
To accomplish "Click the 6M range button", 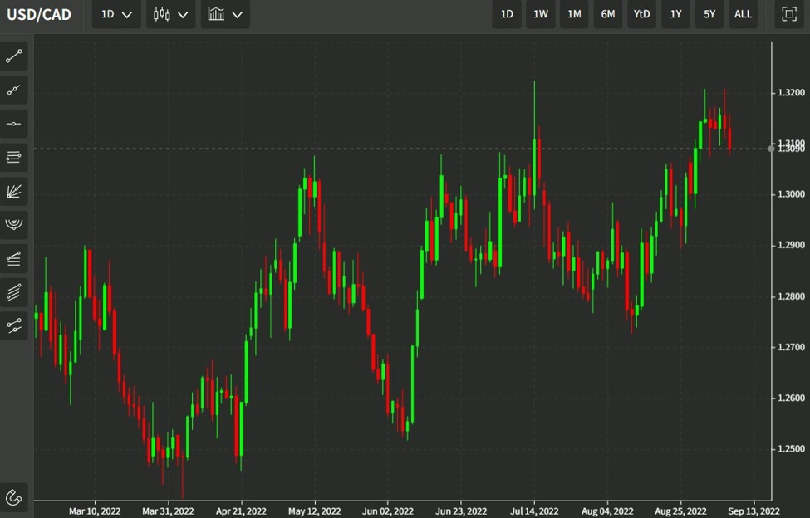I will click(607, 14).
